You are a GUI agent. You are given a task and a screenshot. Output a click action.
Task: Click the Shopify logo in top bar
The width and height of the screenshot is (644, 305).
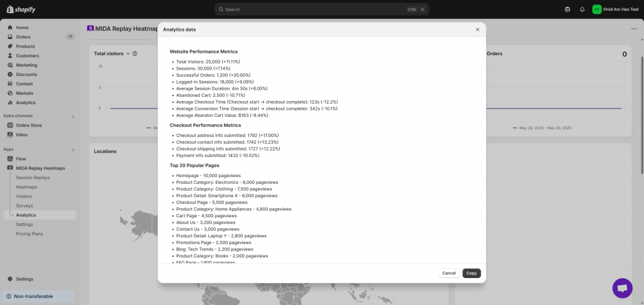click(x=23, y=9)
